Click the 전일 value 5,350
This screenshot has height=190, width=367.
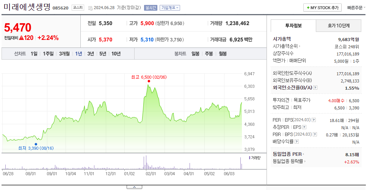click(x=105, y=23)
